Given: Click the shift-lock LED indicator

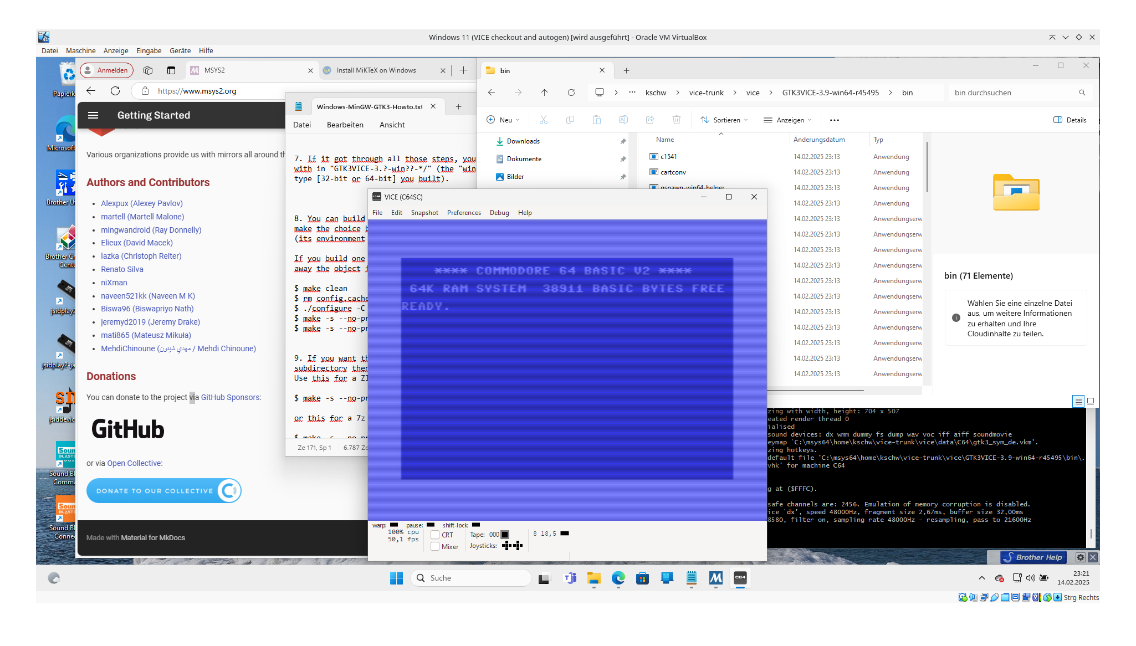Looking at the screenshot, I should pos(475,525).
